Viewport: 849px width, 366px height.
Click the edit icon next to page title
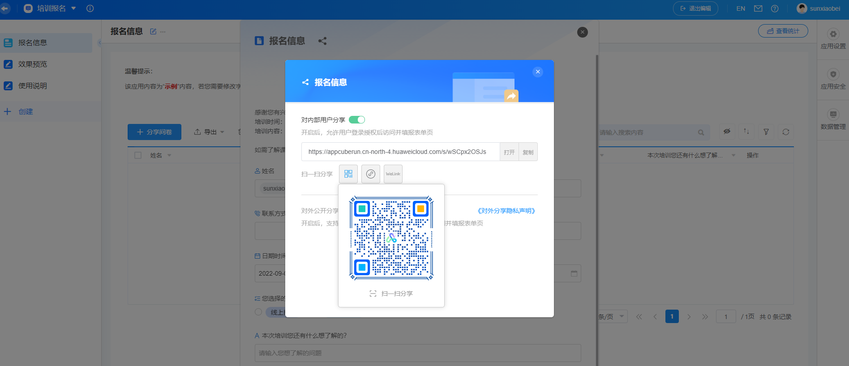pos(153,31)
